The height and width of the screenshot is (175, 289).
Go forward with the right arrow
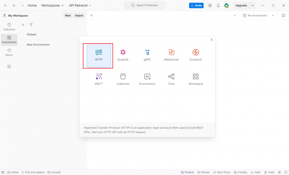click(x=23, y=6)
